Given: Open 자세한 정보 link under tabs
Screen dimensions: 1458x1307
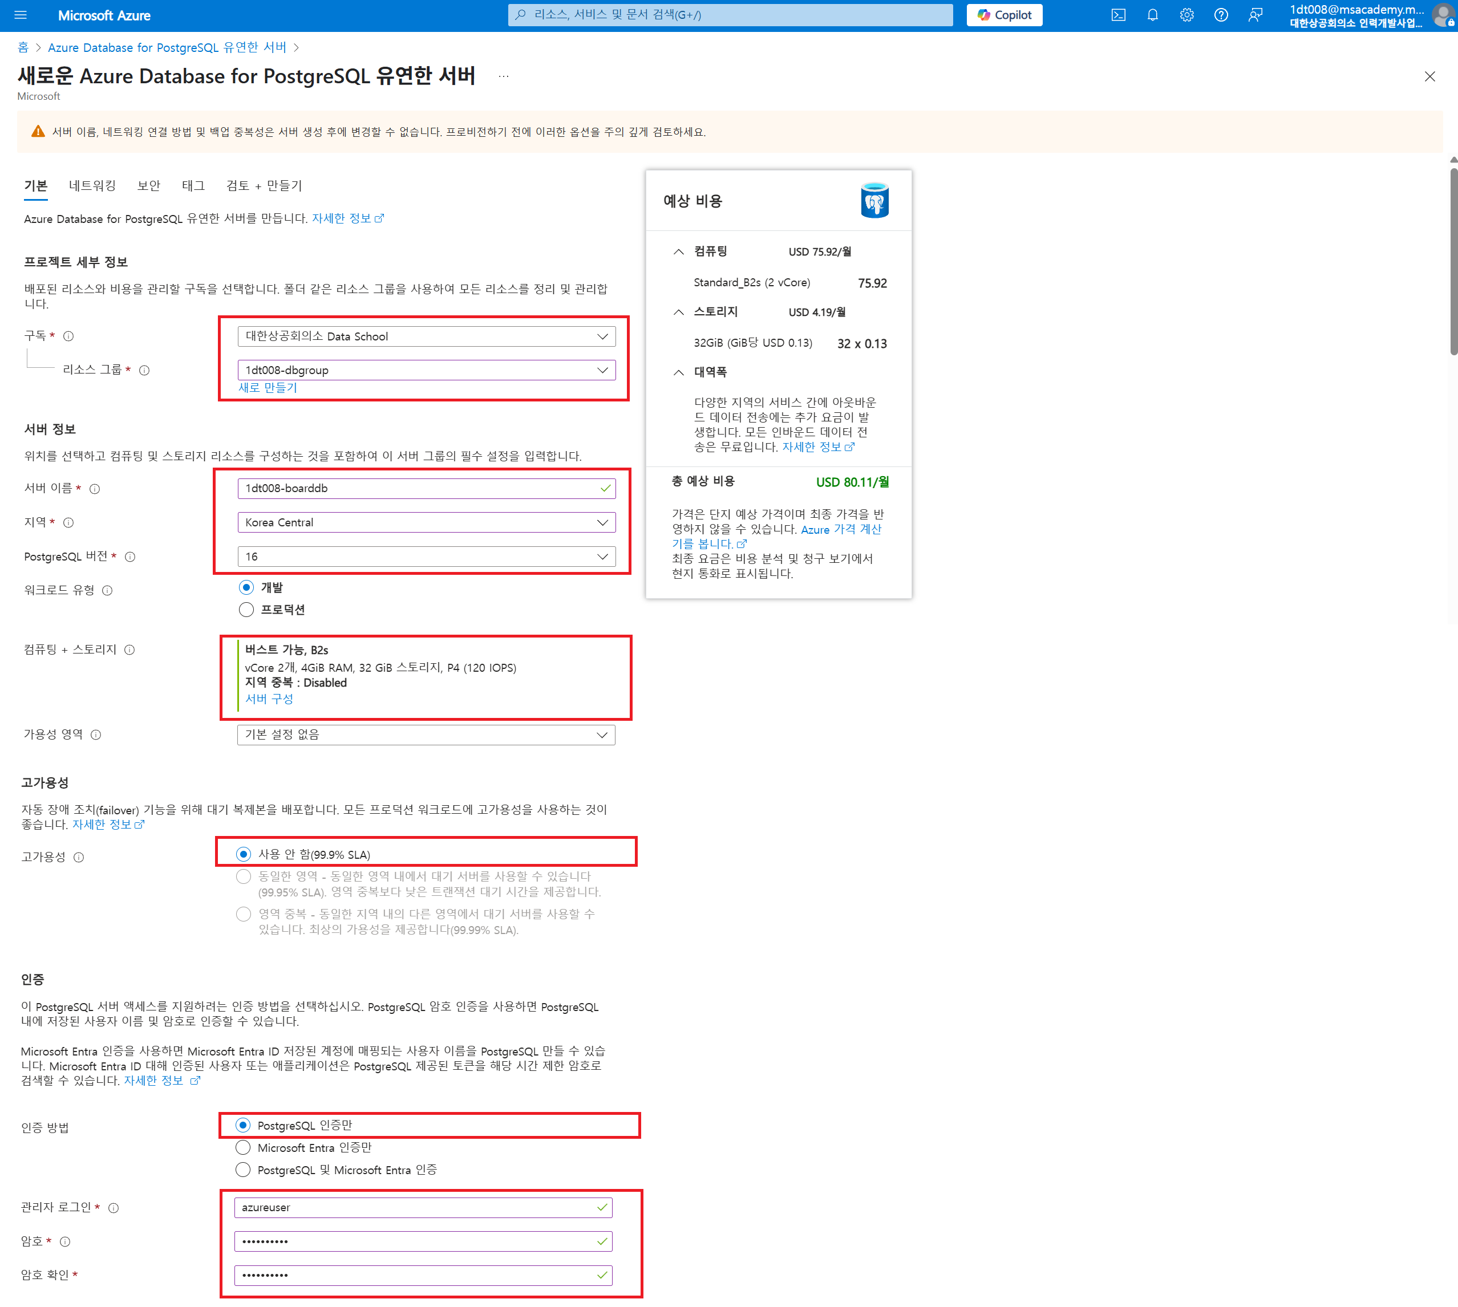Looking at the screenshot, I should 347,218.
